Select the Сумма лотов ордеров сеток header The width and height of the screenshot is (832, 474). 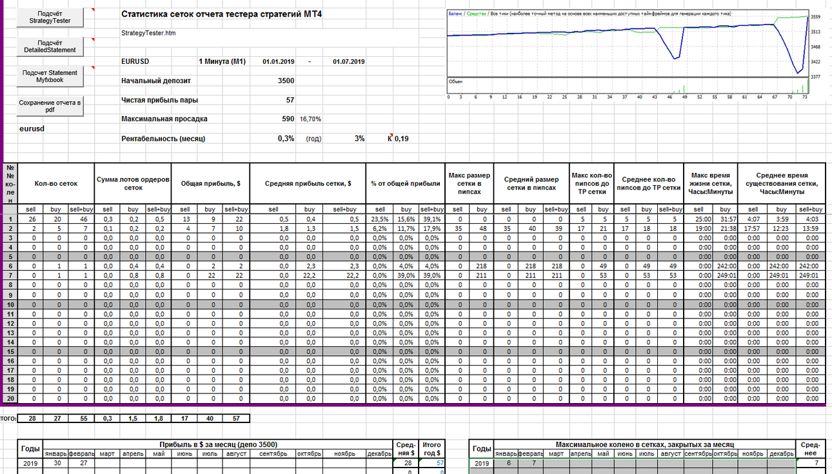pyautogui.click(x=133, y=184)
